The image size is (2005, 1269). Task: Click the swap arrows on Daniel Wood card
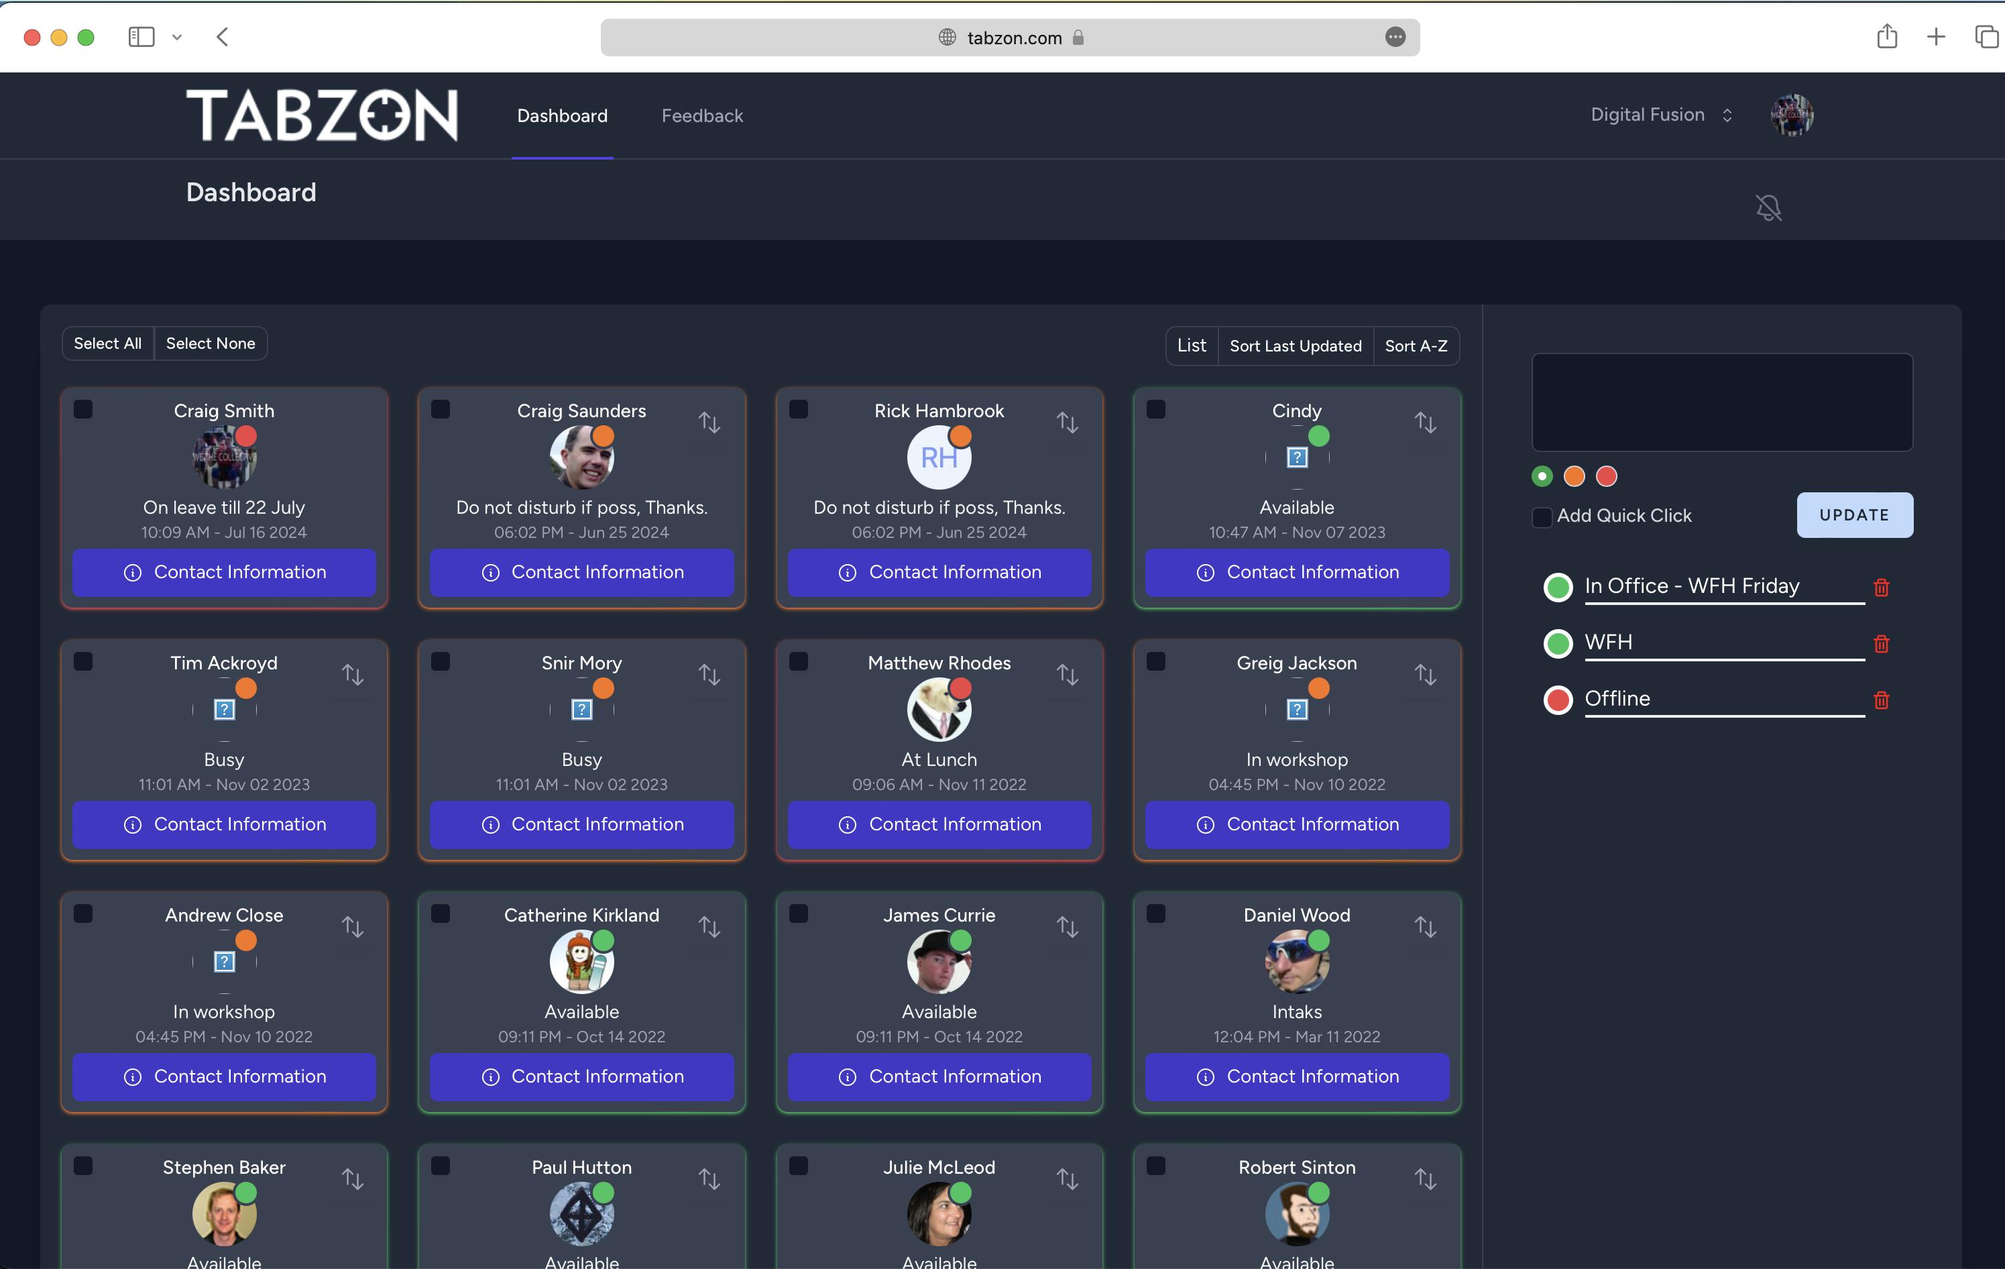[x=1426, y=927]
